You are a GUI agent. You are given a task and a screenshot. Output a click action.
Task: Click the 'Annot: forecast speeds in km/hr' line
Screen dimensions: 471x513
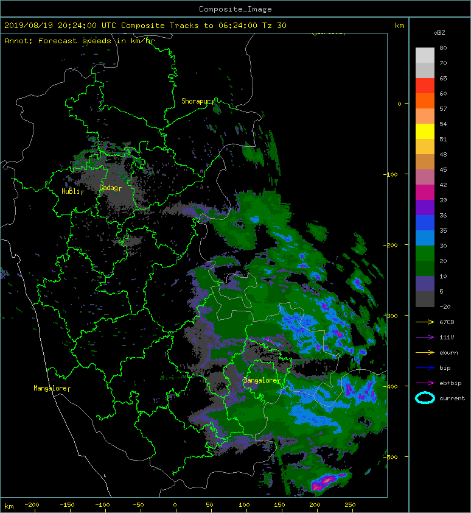80,41
